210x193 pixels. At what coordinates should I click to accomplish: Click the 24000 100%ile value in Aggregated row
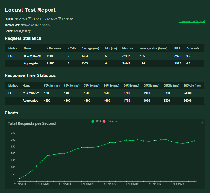click(187, 101)
